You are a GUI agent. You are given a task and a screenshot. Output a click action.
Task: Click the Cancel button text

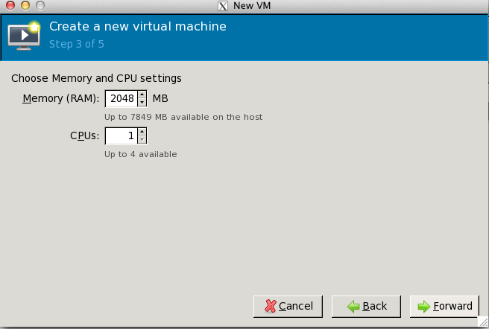[296, 306]
